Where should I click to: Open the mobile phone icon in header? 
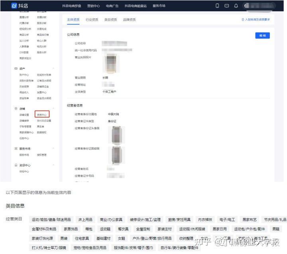[217, 6]
